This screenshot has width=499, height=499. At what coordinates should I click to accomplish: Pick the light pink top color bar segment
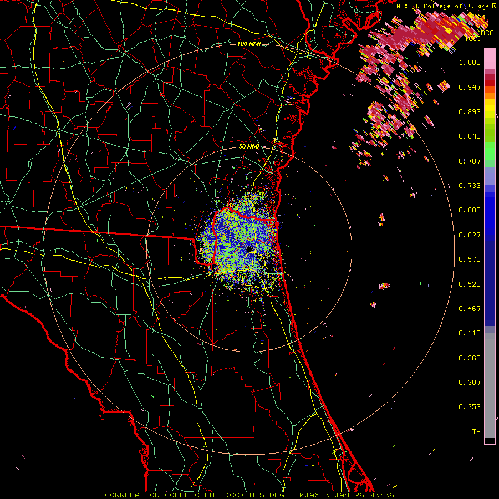(x=490, y=59)
